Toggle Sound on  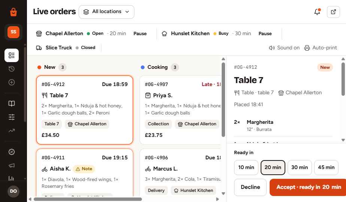[x=284, y=48]
